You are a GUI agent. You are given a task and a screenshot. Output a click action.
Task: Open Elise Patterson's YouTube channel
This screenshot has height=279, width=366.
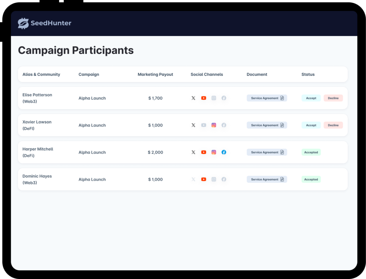coord(203,98)
